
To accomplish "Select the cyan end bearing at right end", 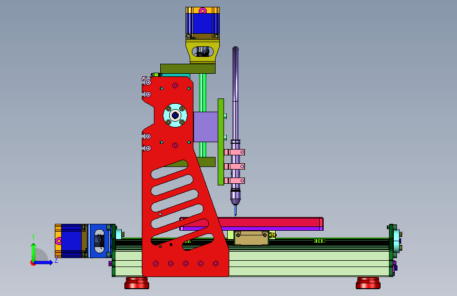I will [396, 241].
